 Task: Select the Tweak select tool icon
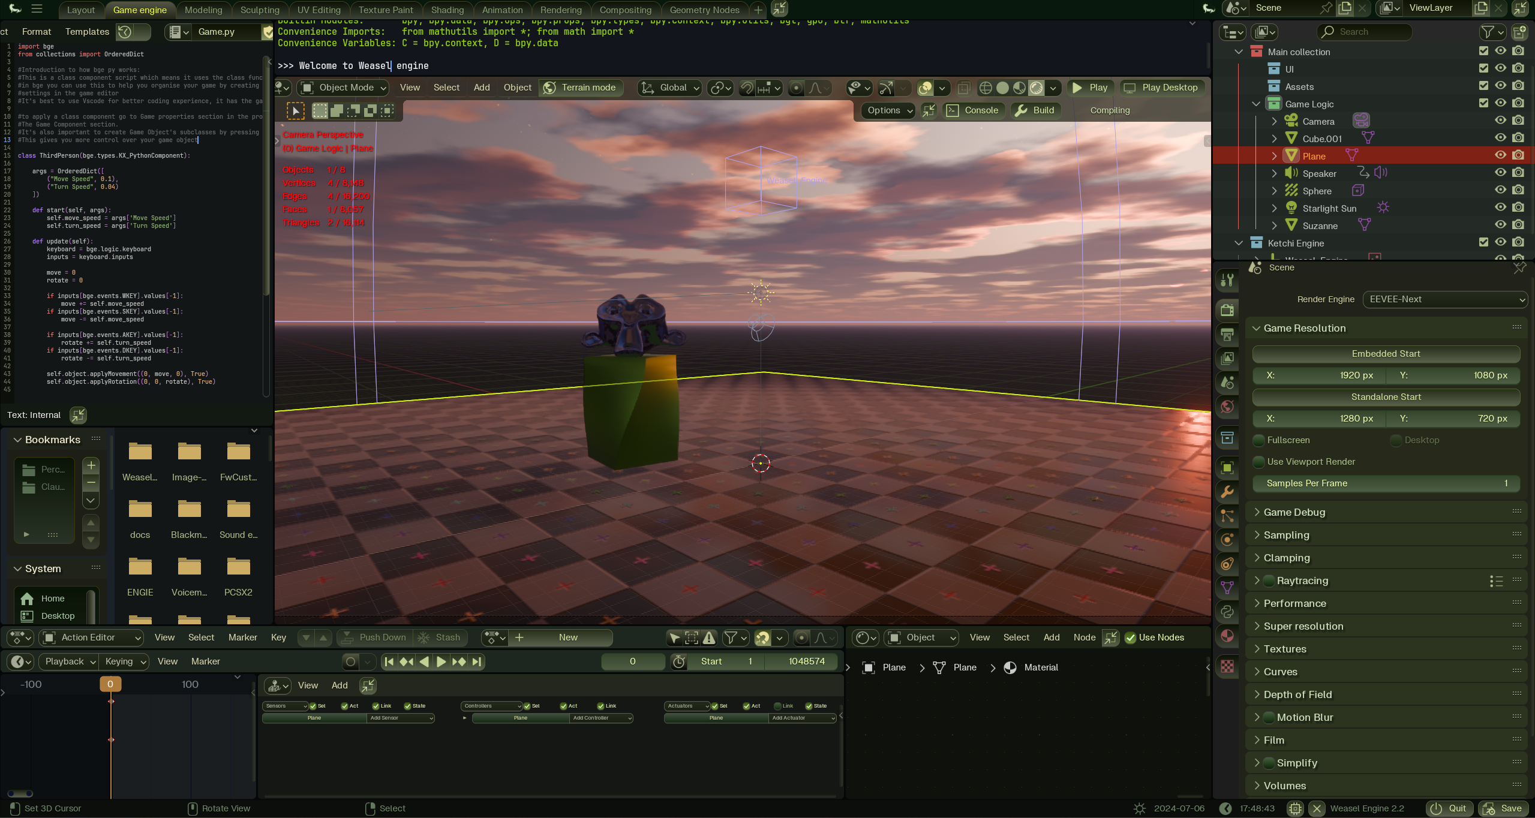[296, 110]
